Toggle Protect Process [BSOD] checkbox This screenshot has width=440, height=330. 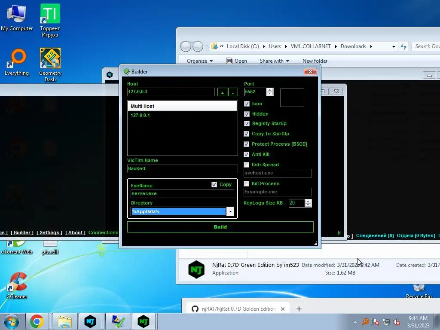246,144
